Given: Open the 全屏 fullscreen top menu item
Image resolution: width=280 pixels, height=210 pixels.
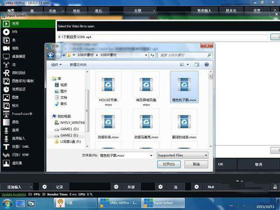Looking at the screenshot, I should pyautogui.click(x=138, y=11).
